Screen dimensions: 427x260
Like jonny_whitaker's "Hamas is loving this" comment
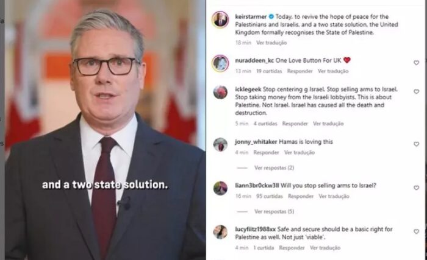click(416, 144)
